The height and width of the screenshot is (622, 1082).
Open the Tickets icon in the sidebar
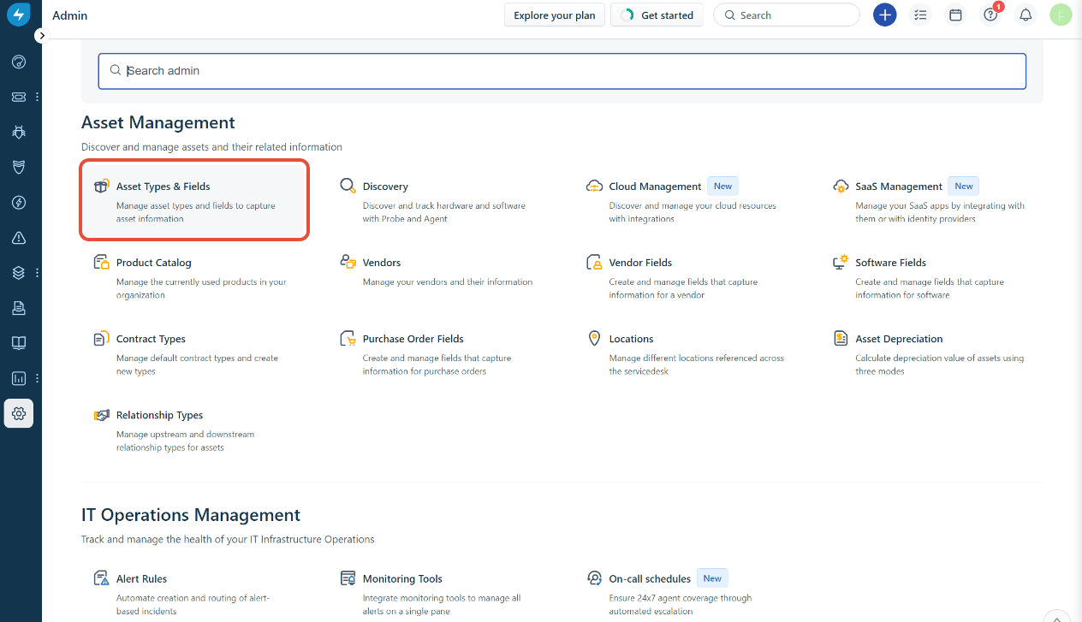19,97
